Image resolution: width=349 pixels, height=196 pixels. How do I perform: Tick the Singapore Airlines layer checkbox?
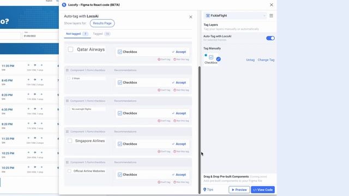(70, 141)
